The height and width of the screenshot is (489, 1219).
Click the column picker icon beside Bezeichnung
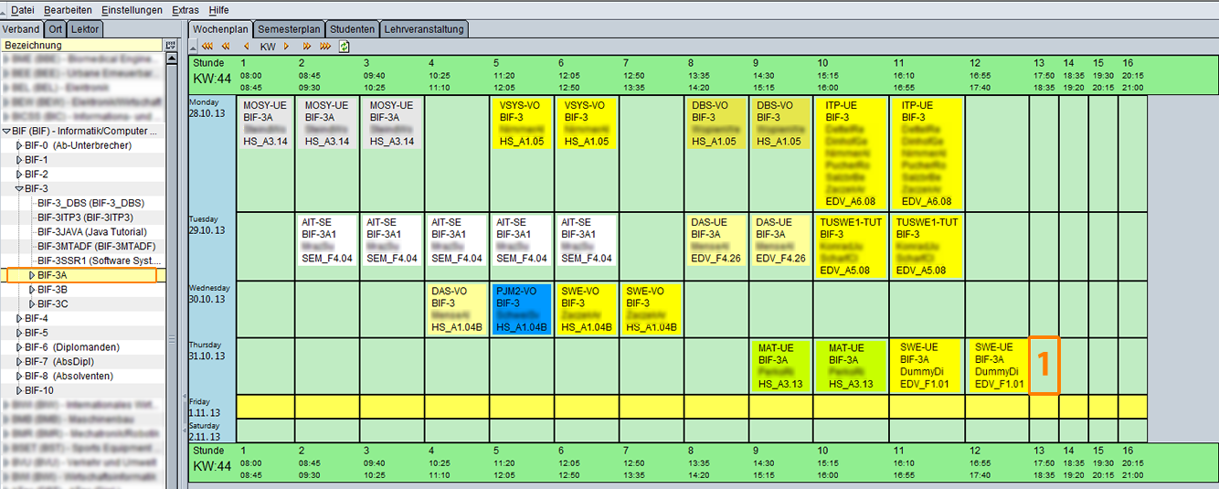click(170, 45)
